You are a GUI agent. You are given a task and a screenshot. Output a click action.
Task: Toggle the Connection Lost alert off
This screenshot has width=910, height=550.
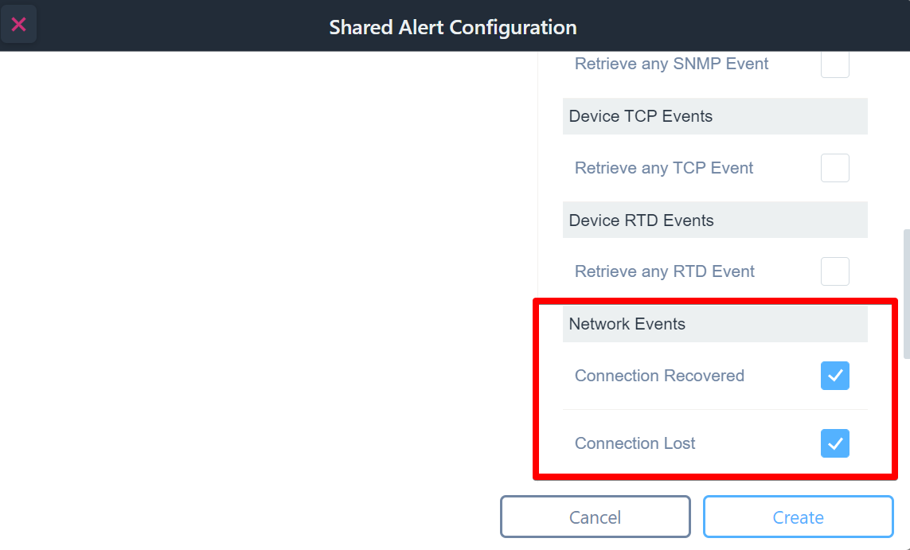pyautogui.click(x=834, y=443)
